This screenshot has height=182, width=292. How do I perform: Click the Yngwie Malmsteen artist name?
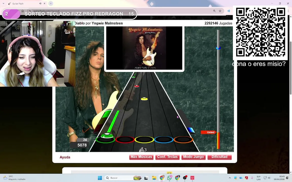point(107,23)
